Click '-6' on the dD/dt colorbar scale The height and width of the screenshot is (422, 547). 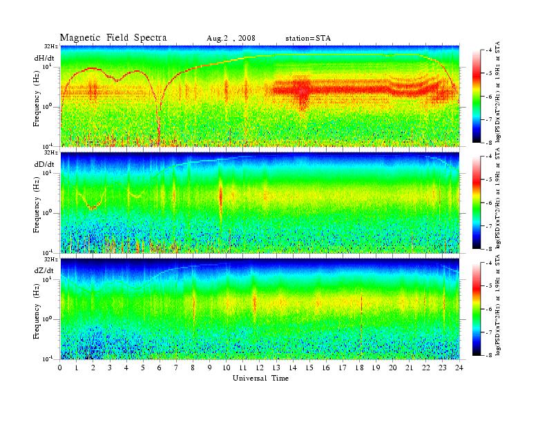tap(489, 203)
